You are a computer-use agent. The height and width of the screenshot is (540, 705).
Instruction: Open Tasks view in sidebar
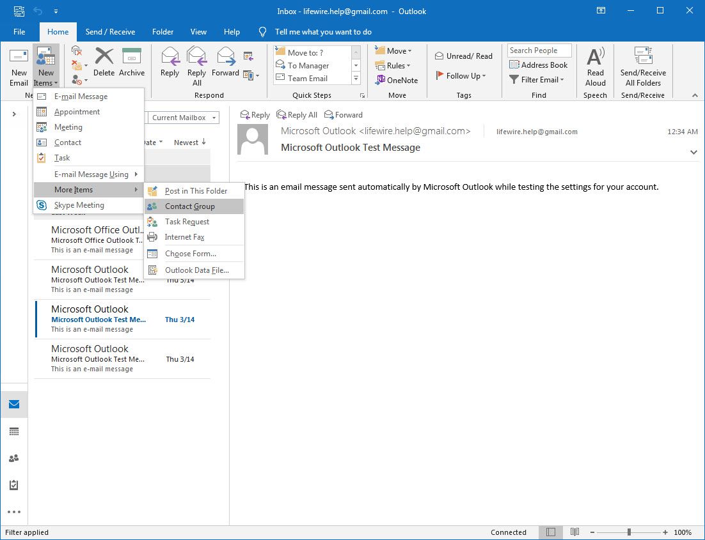tap(14, 485)
